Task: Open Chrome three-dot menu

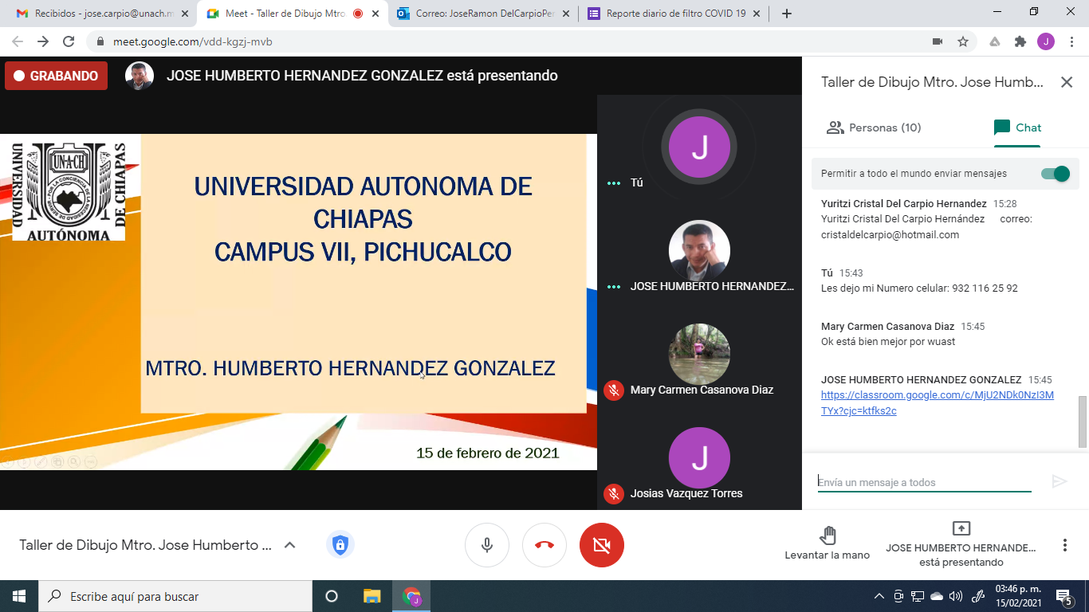Action: tap(1071, 41)
